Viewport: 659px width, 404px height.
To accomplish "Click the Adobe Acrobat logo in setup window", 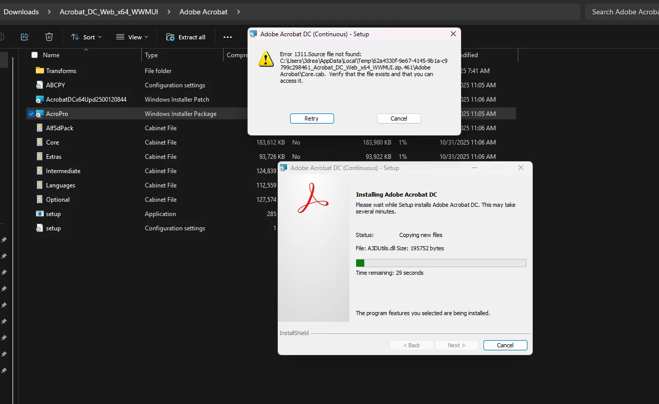I will (313, 199).
